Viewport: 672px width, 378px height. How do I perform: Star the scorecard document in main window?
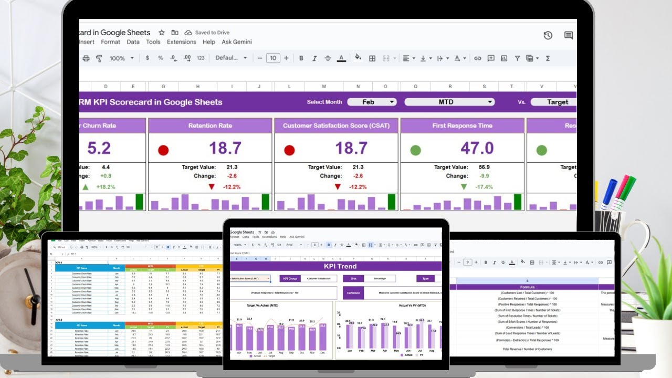pyautogui.click(x=162, y=33)
